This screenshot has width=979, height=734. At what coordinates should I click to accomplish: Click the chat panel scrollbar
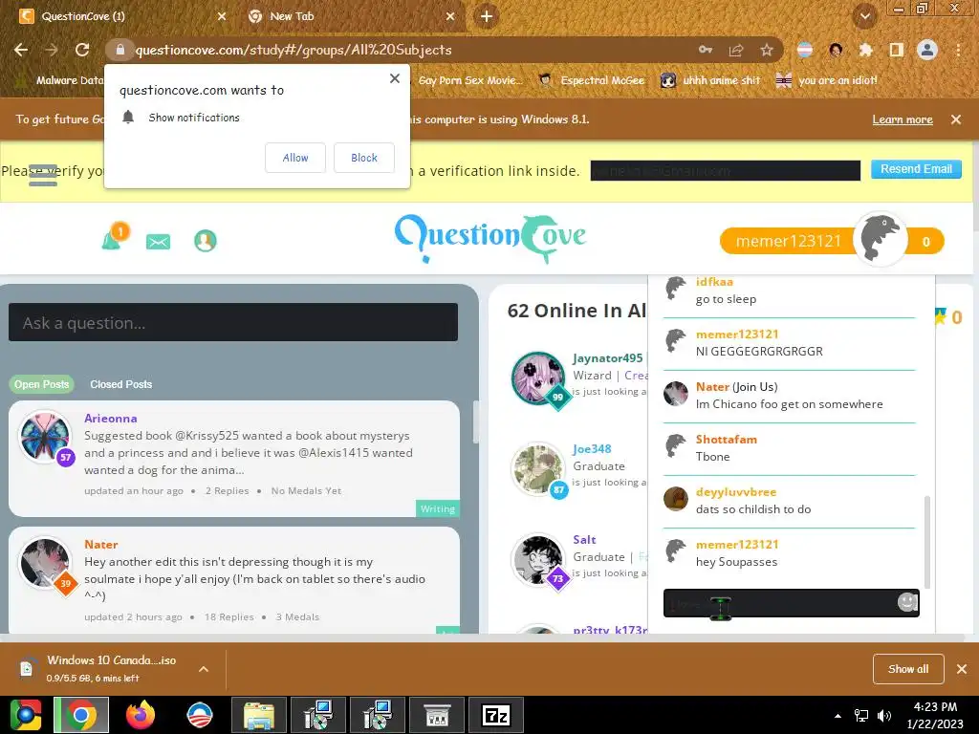tap(927, 542)
